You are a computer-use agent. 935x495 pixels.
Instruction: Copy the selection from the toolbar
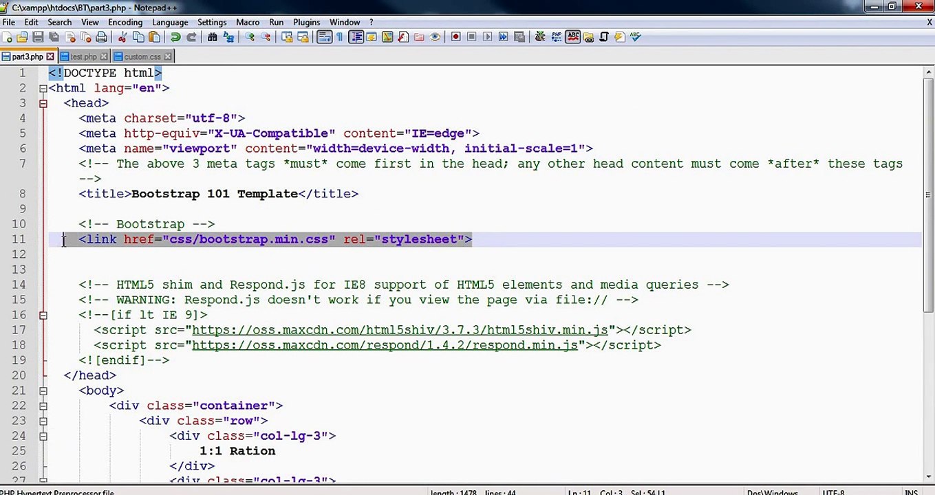[138, 37]
